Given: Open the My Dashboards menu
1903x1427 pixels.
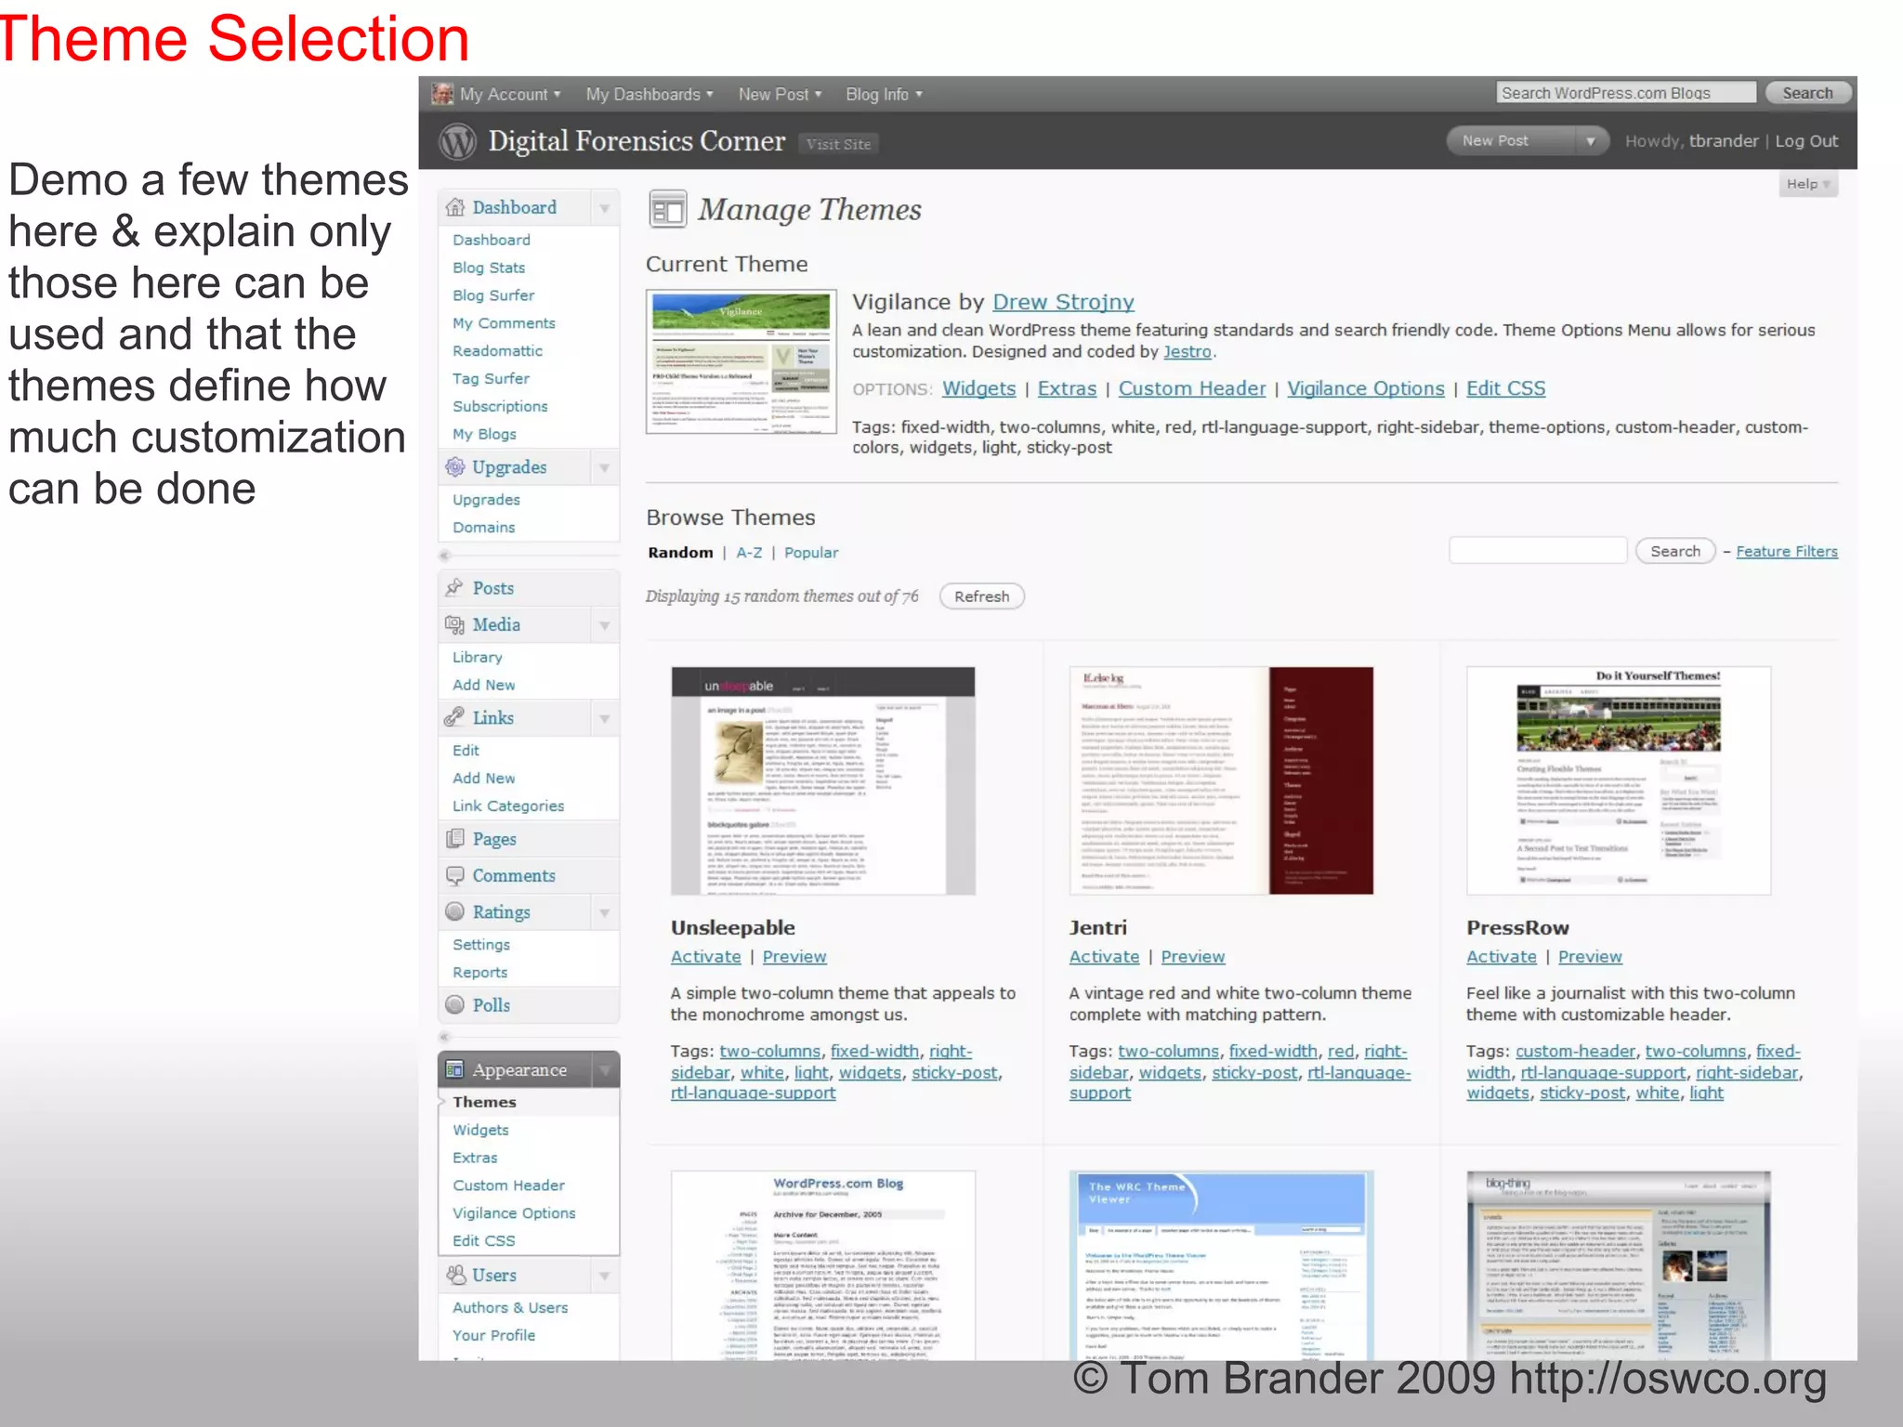Looking at the screenshot, I should (x=649, y=95).
